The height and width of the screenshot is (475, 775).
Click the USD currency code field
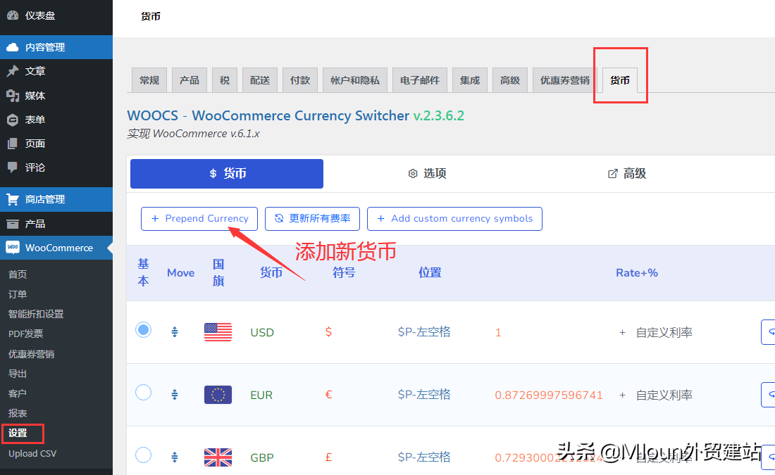[x=262, y=332]
